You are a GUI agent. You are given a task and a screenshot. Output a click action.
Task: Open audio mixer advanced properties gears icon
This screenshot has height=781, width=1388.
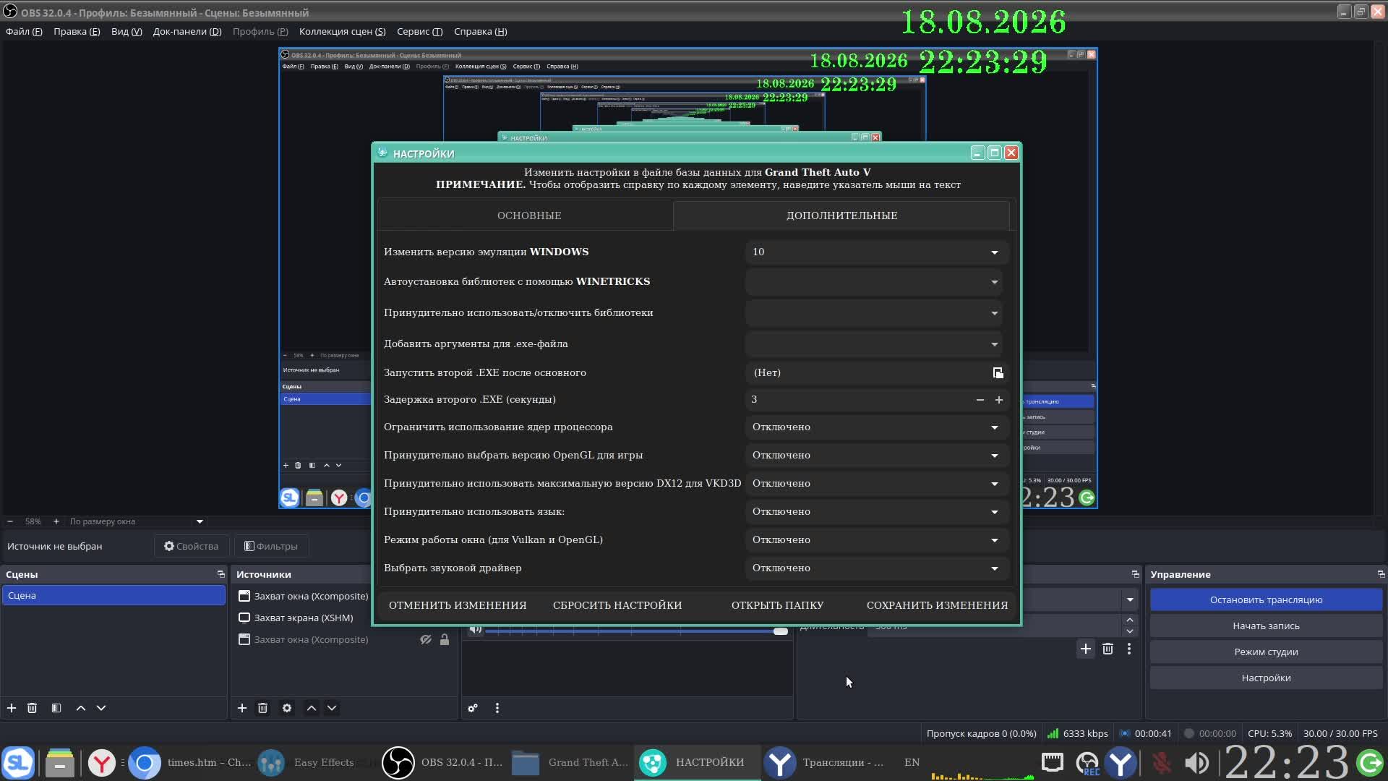[x=473, y=708]
